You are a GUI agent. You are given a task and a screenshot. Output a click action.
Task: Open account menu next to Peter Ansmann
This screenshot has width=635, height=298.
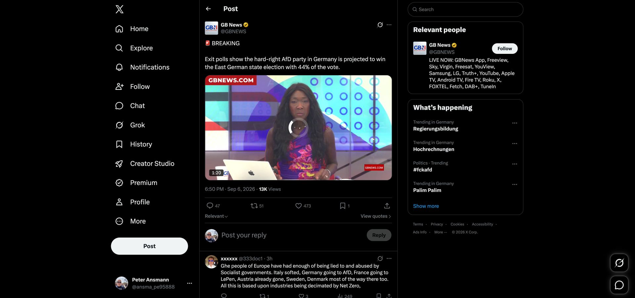190,283
